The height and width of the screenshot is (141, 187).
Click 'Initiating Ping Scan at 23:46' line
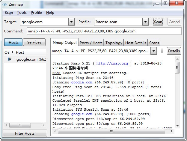click(83, 78)
